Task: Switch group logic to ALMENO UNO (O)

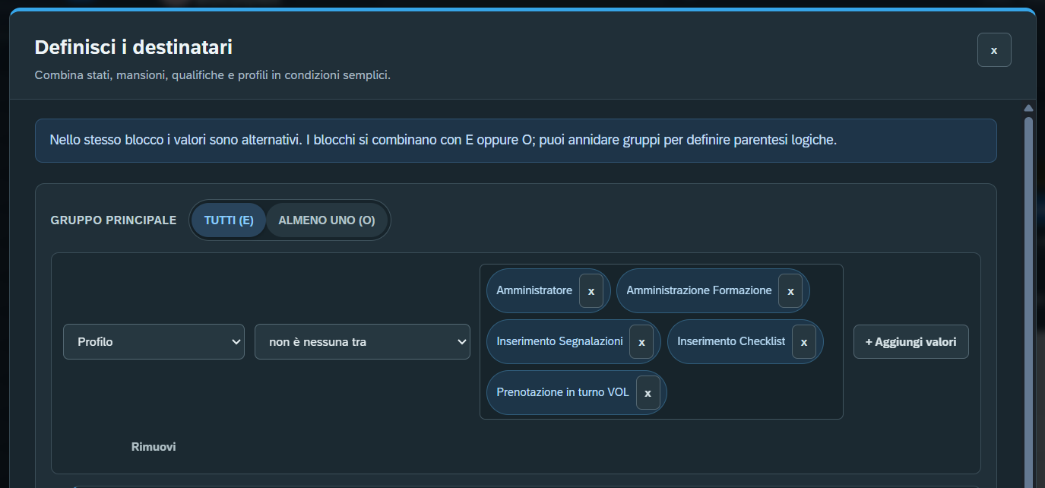Action: coord(327,220)
